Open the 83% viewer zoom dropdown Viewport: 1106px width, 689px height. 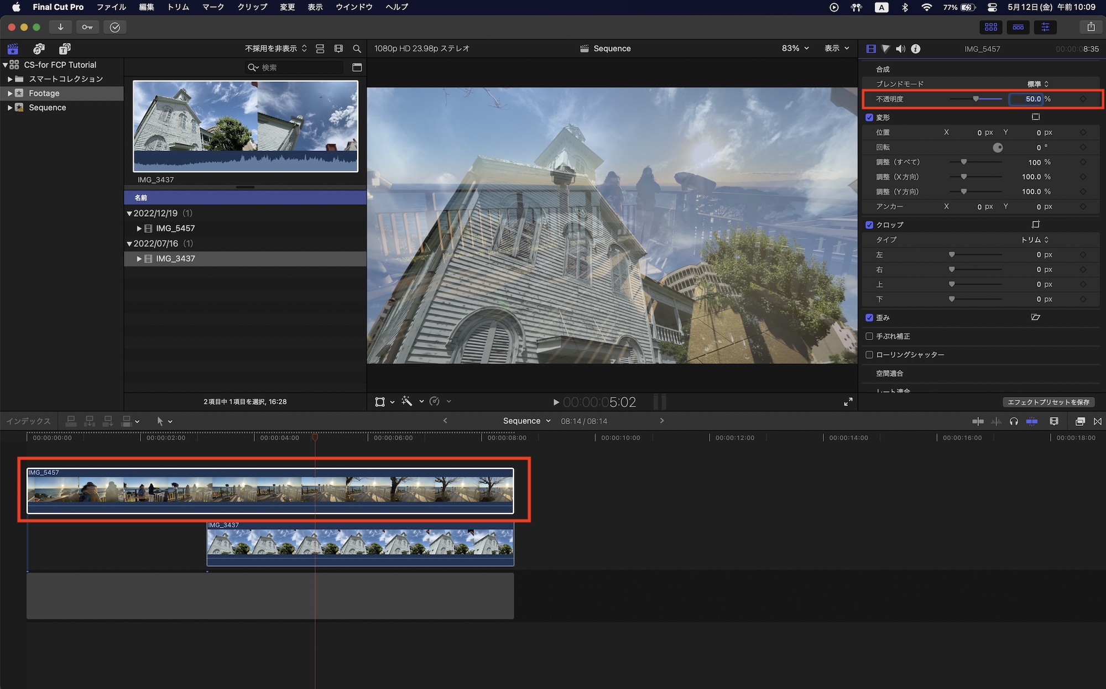click(795, 49)
